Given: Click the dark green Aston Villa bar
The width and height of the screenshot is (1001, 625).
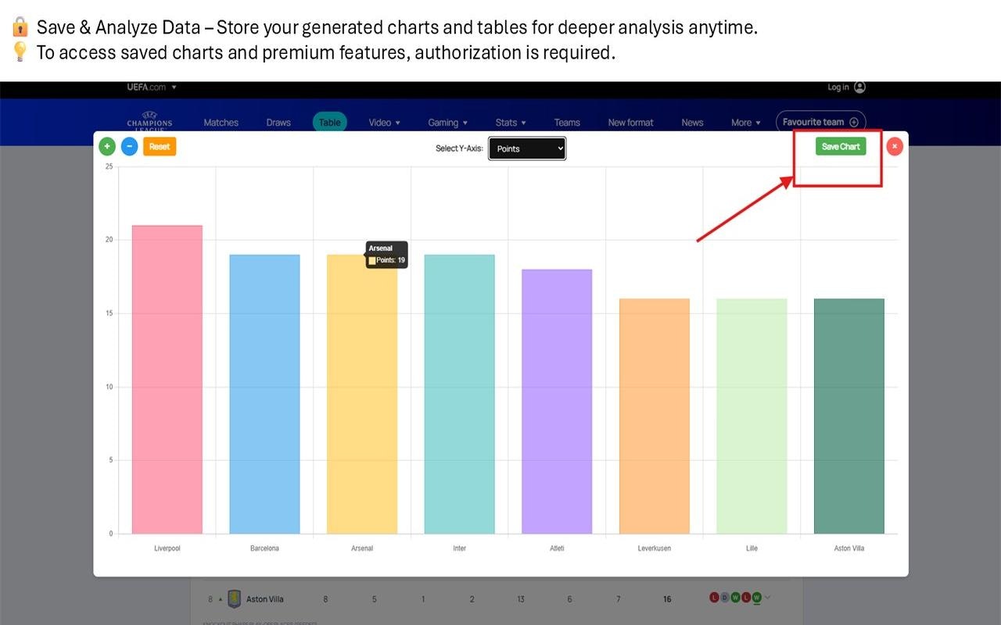Looking at the screenshot, I should pyautogui.click(x=849, y=416).
